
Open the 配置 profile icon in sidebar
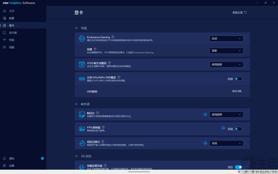click(4, 18)
